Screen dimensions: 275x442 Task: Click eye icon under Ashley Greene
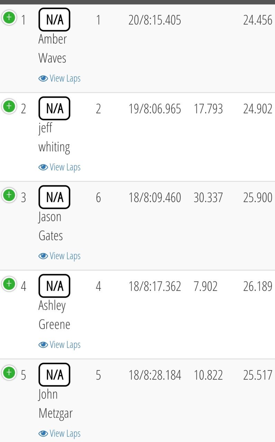tap(43, 345)
